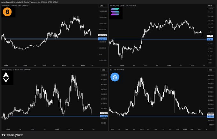Click the blue Sui droplet logo
This screenshot has width=217, height=139.
pyautogui.click(x=115, y=77)
